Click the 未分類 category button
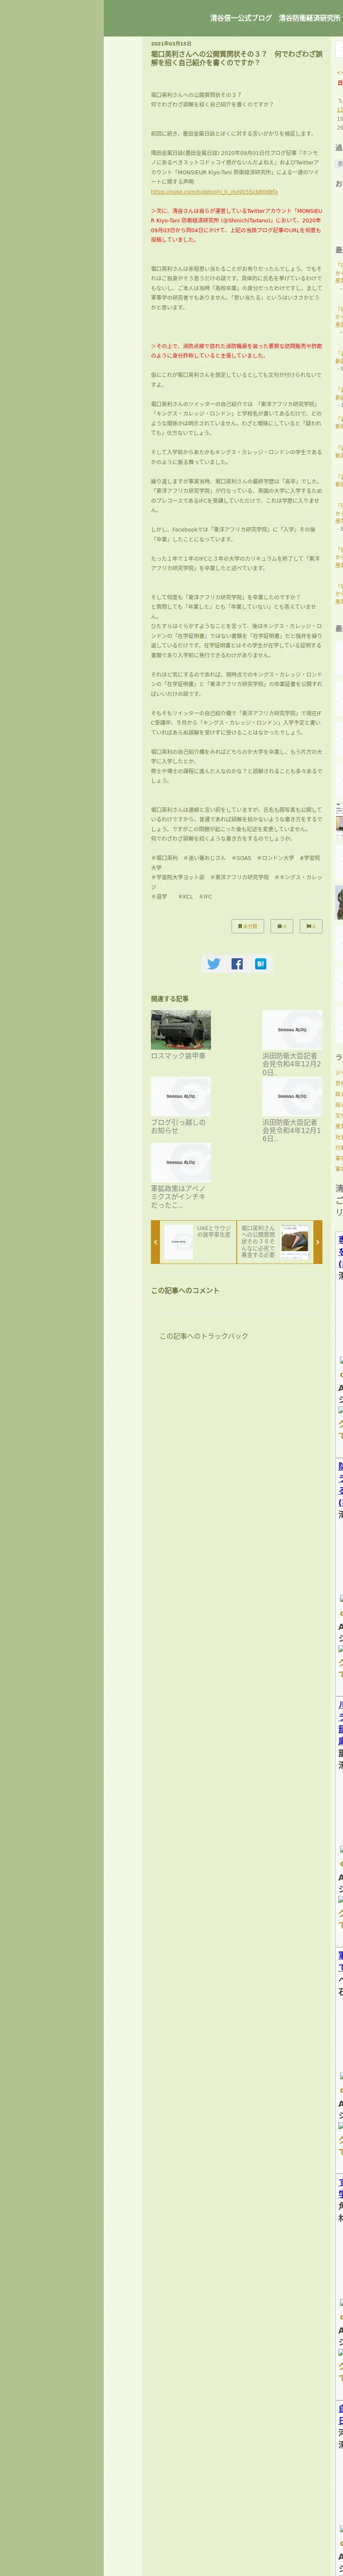The height and width of the screenshot is (2576, 343). (x=248, y=926)
